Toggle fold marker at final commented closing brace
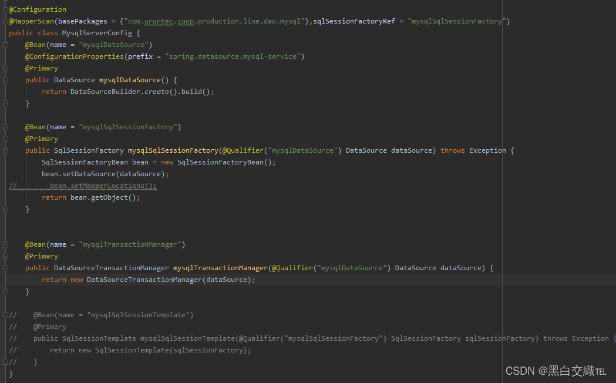 (x=5, y=362)
